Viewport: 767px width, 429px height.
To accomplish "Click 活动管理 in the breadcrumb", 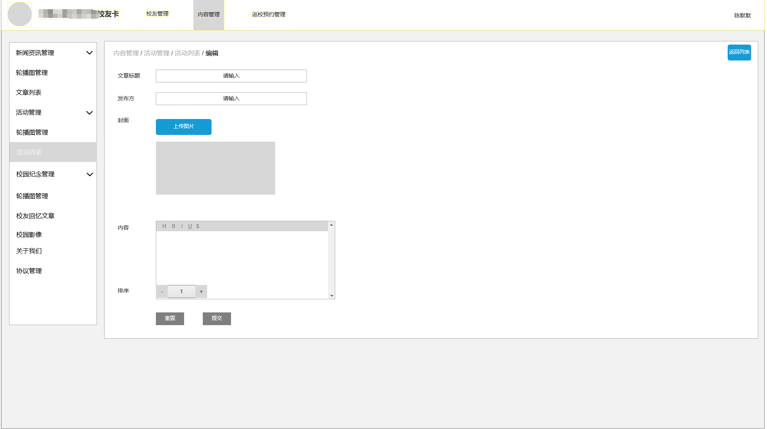I will tap(157, 53).
